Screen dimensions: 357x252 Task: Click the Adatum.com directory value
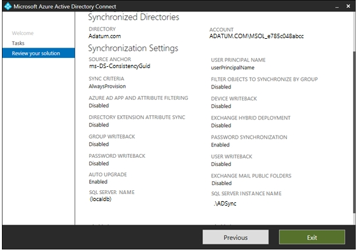[105, 36]
